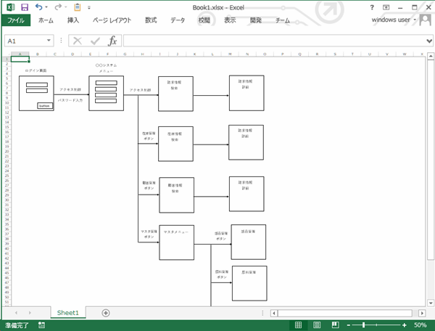
Task: Customize the Quick Access Toolbar dropdown
Action: tap(89, 7)
